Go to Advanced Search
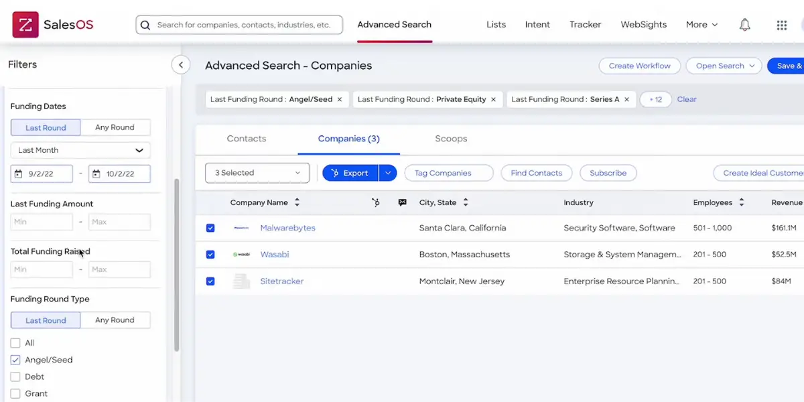The height and width of the screenshot is (402, 804). (x=394, y=25)
